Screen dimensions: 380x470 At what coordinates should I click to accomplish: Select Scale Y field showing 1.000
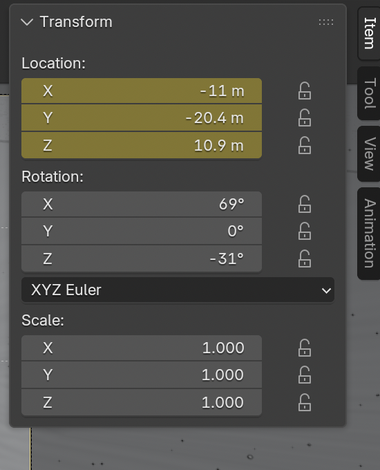point(142,375)
